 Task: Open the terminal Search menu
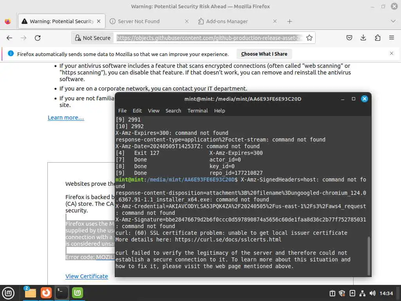(173, 111)
